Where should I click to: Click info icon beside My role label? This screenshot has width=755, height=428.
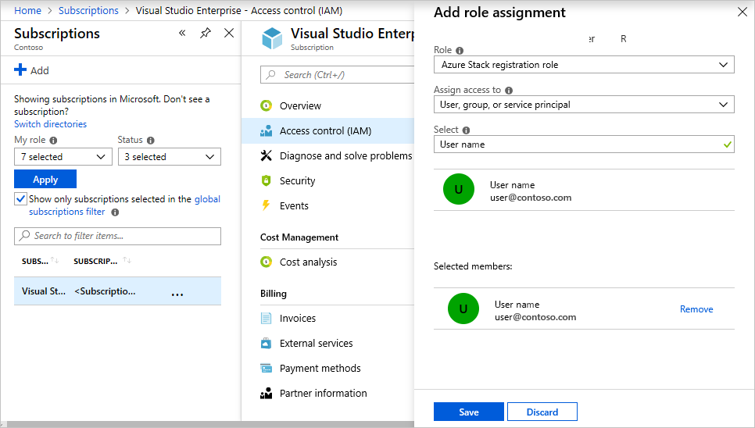point(53,141)
